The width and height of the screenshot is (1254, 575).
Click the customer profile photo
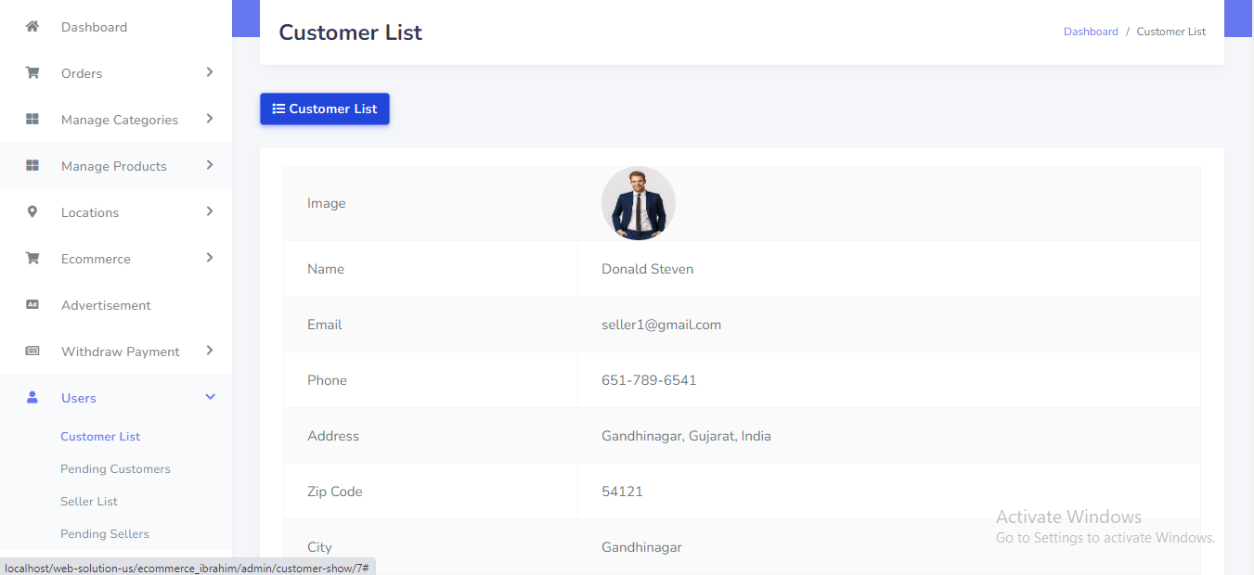pos(639,203)
